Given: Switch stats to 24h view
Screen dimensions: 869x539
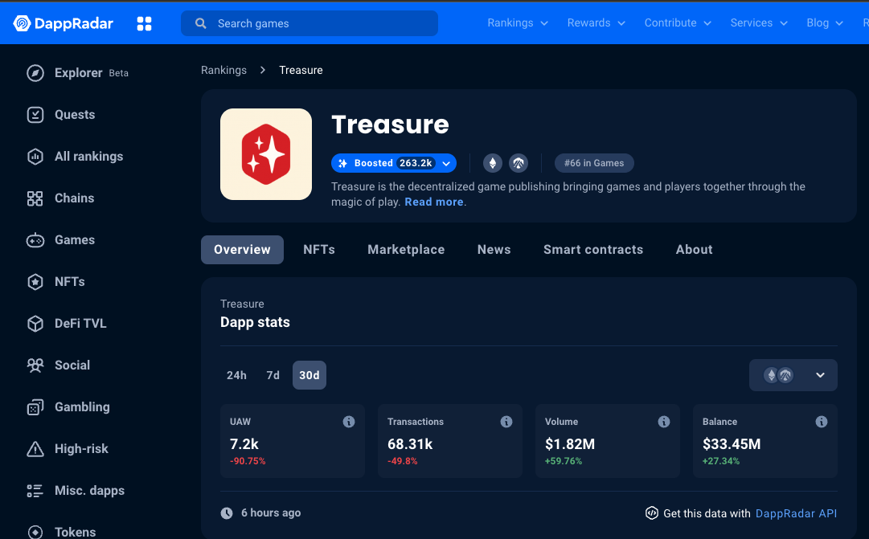Looking at the screenshot, I should pyautogui.click(x=236, y=374).
